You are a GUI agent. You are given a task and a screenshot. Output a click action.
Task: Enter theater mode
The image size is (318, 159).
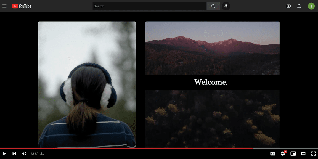point(303,153)
